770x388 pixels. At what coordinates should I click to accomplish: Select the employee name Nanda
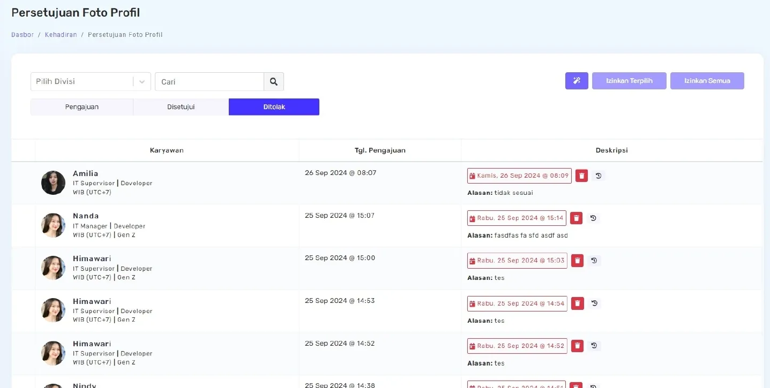pyautogui.click(x=86, y=216)
